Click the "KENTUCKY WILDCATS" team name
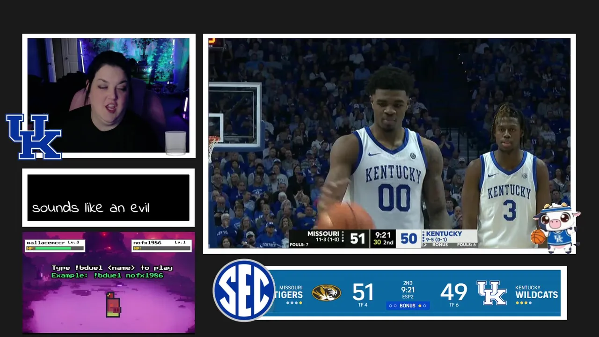This screenshot has width=599, height=337. click(x=536, y=292)
